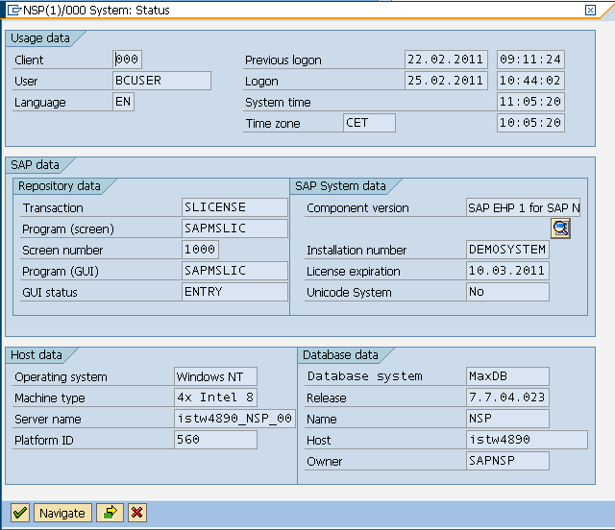This screenshot has height=530, width=615.
Task: Click time zone time 10:05:20
Action: 530,123
